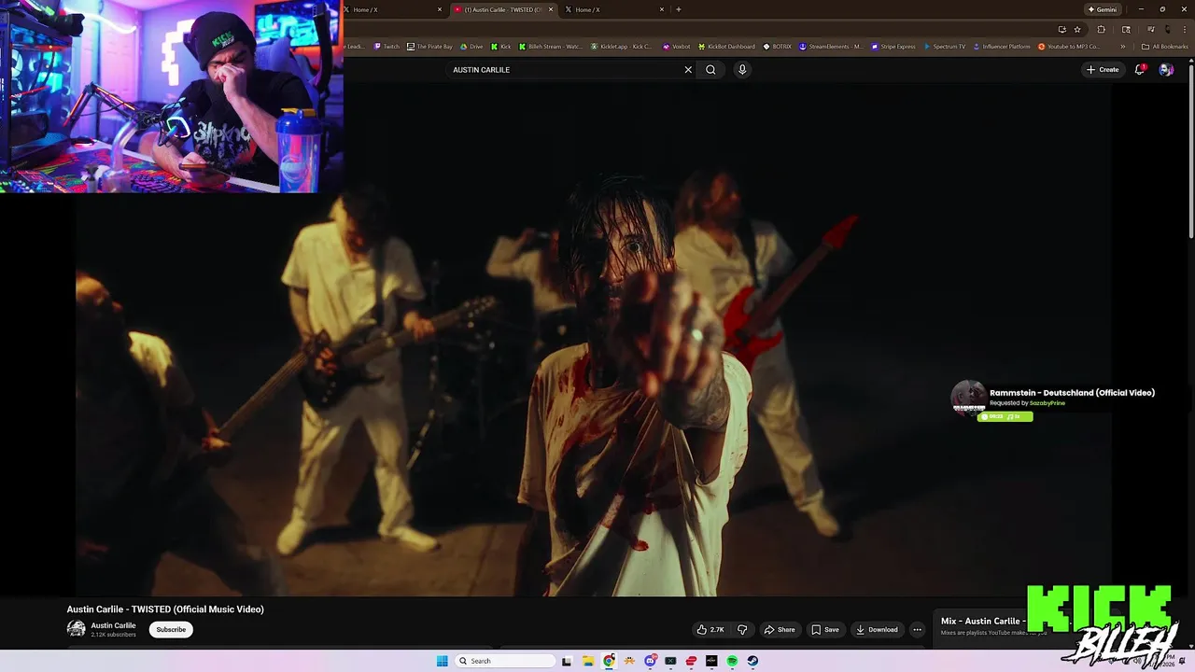This screenshot has width=1195, height=672.
Task: Open the Voxbot bookmark
Action: 677,47
